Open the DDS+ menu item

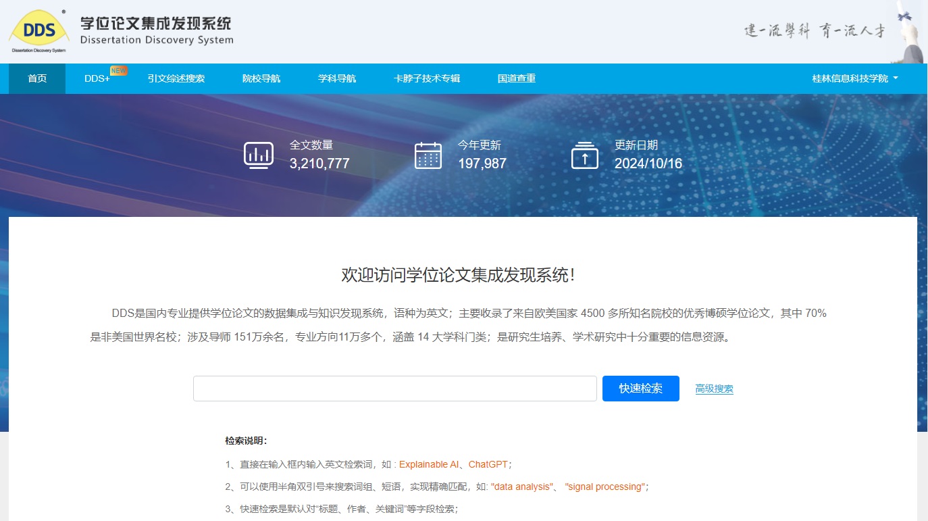(x=97, y=78)
